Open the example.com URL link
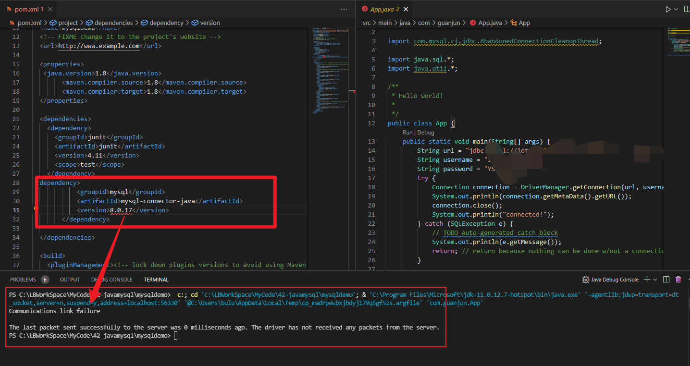The height and width of the screenshot is (366, 690). click(99, 46)
